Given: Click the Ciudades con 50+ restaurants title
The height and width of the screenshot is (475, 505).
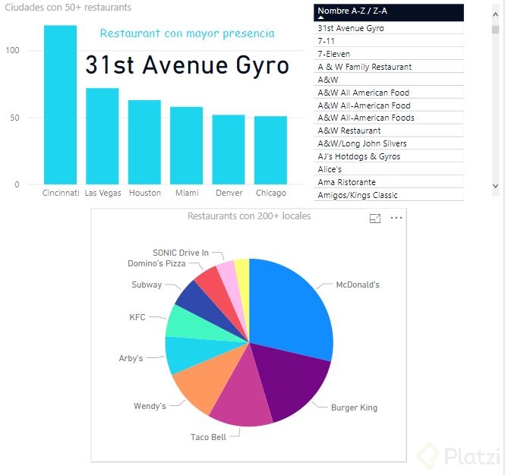Looking at the screenshot, I should [68, 8].
